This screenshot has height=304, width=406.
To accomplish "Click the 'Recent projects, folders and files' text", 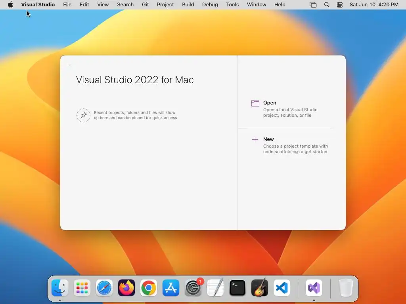I will tap(136, 115).
